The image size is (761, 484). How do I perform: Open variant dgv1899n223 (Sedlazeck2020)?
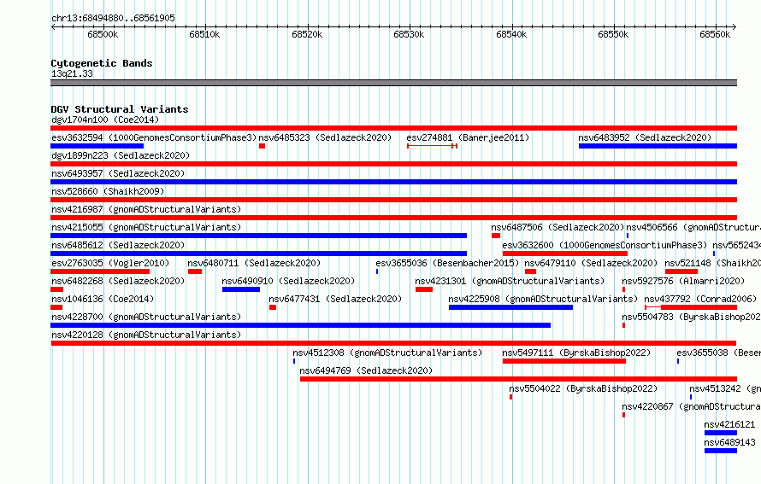[121, 155]
